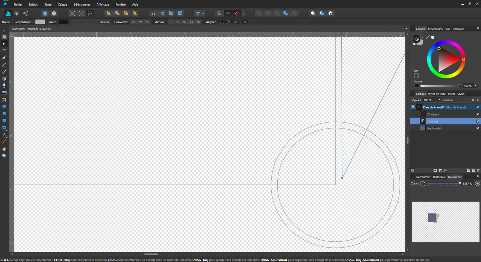Click the Navigator document thumbnail preview
The height and width of the screenshot is (262, 481).
[x=445, y=222]
